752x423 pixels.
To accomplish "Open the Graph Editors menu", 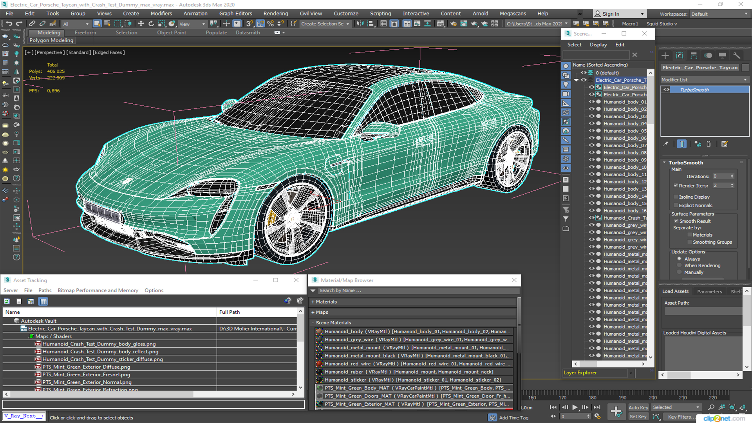I will pyautogui.click(x=235, y=13).
